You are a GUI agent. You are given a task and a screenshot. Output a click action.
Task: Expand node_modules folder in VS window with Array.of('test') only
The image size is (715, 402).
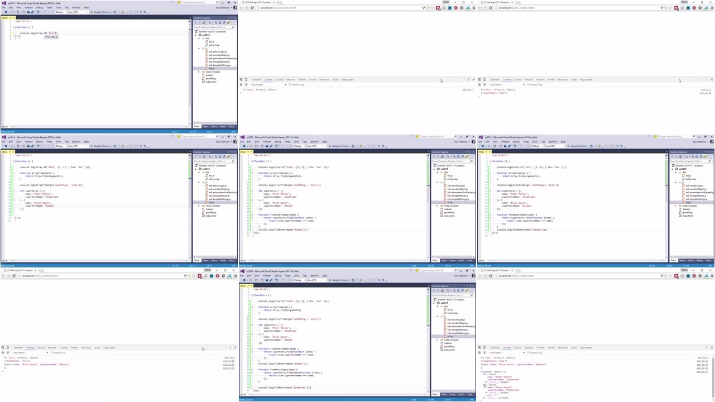pyautogui.click(x=199, y=72)
